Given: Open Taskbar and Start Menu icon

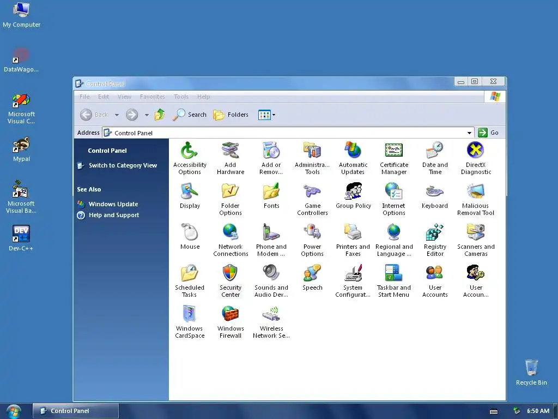Looking at the screenshot, I should [394, 281].
